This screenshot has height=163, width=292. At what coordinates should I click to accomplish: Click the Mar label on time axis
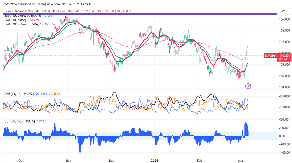[x=241, y=161]
